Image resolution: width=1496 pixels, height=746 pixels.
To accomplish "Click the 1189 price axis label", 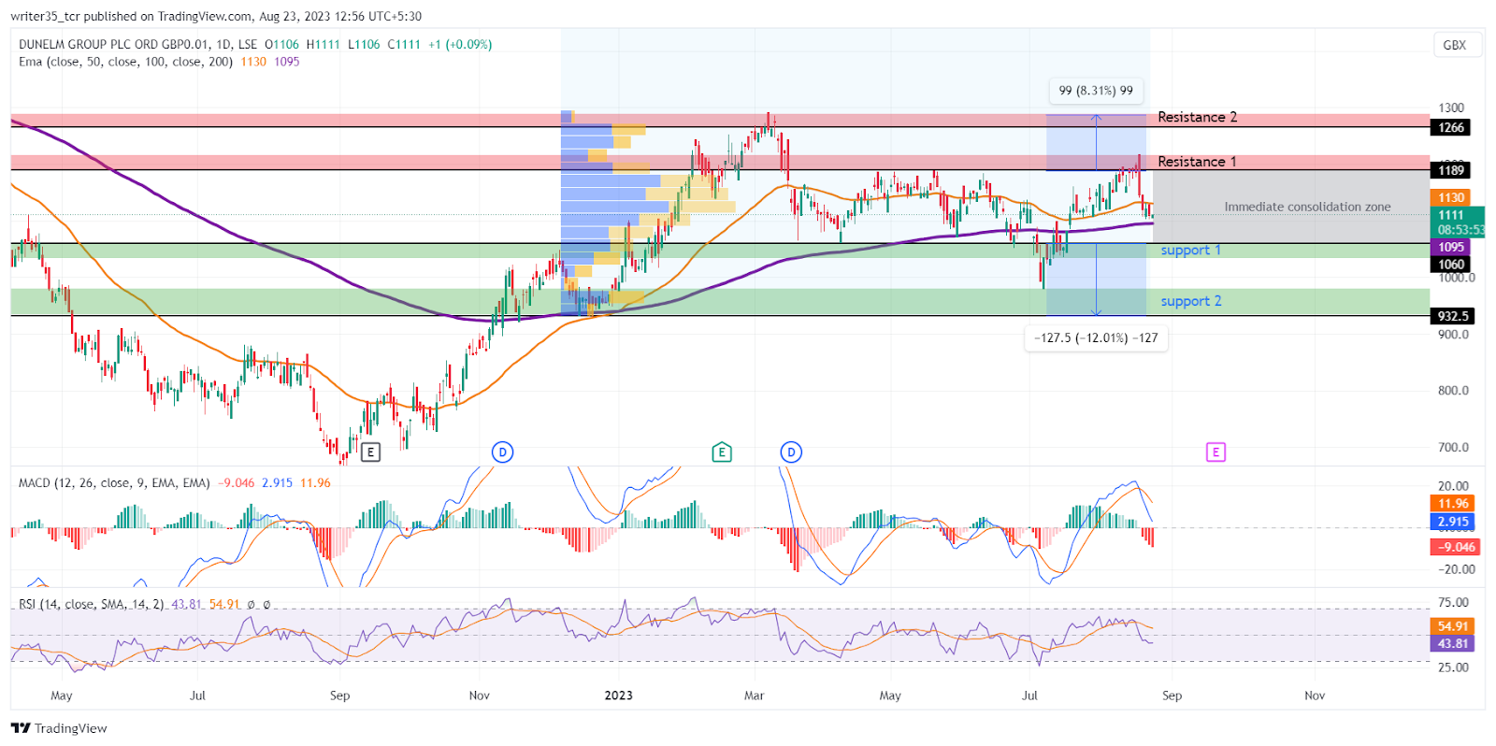I will coord(1451,170).
